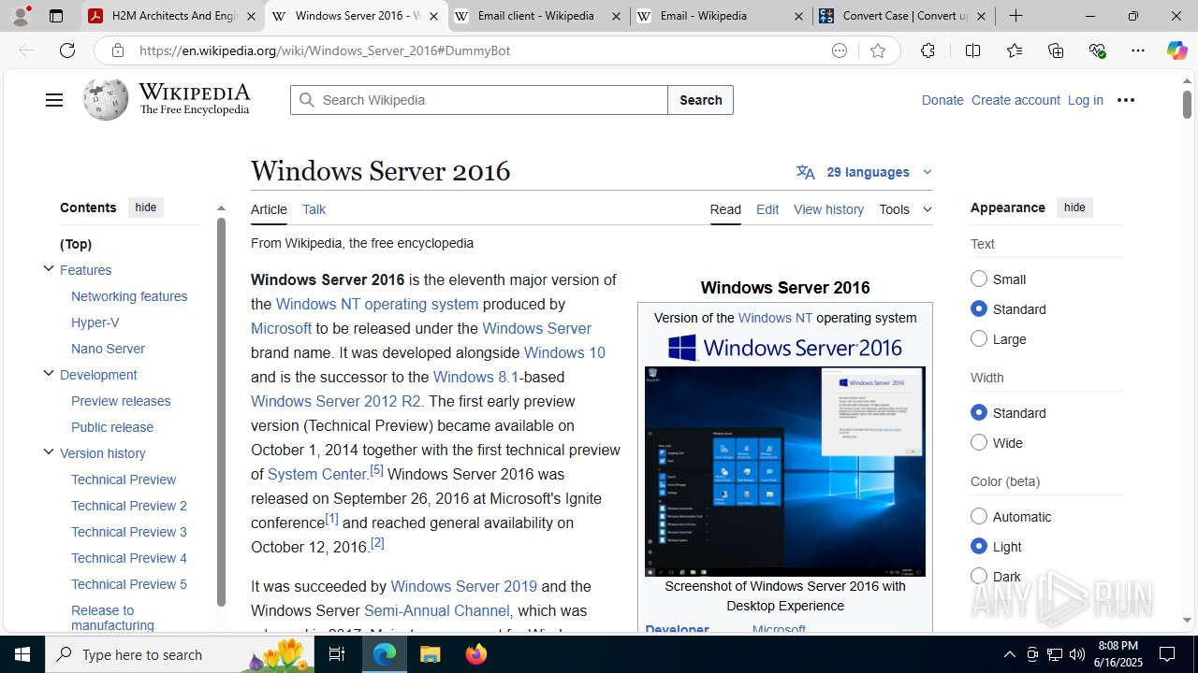The width and height of the screenshot is (1198, 673).
Task: Open the Favorites list icon
Action: pyautogui.click(x=1014, y=50)
